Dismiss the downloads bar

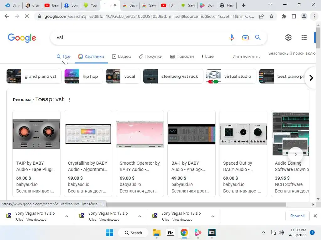point(315,216)
